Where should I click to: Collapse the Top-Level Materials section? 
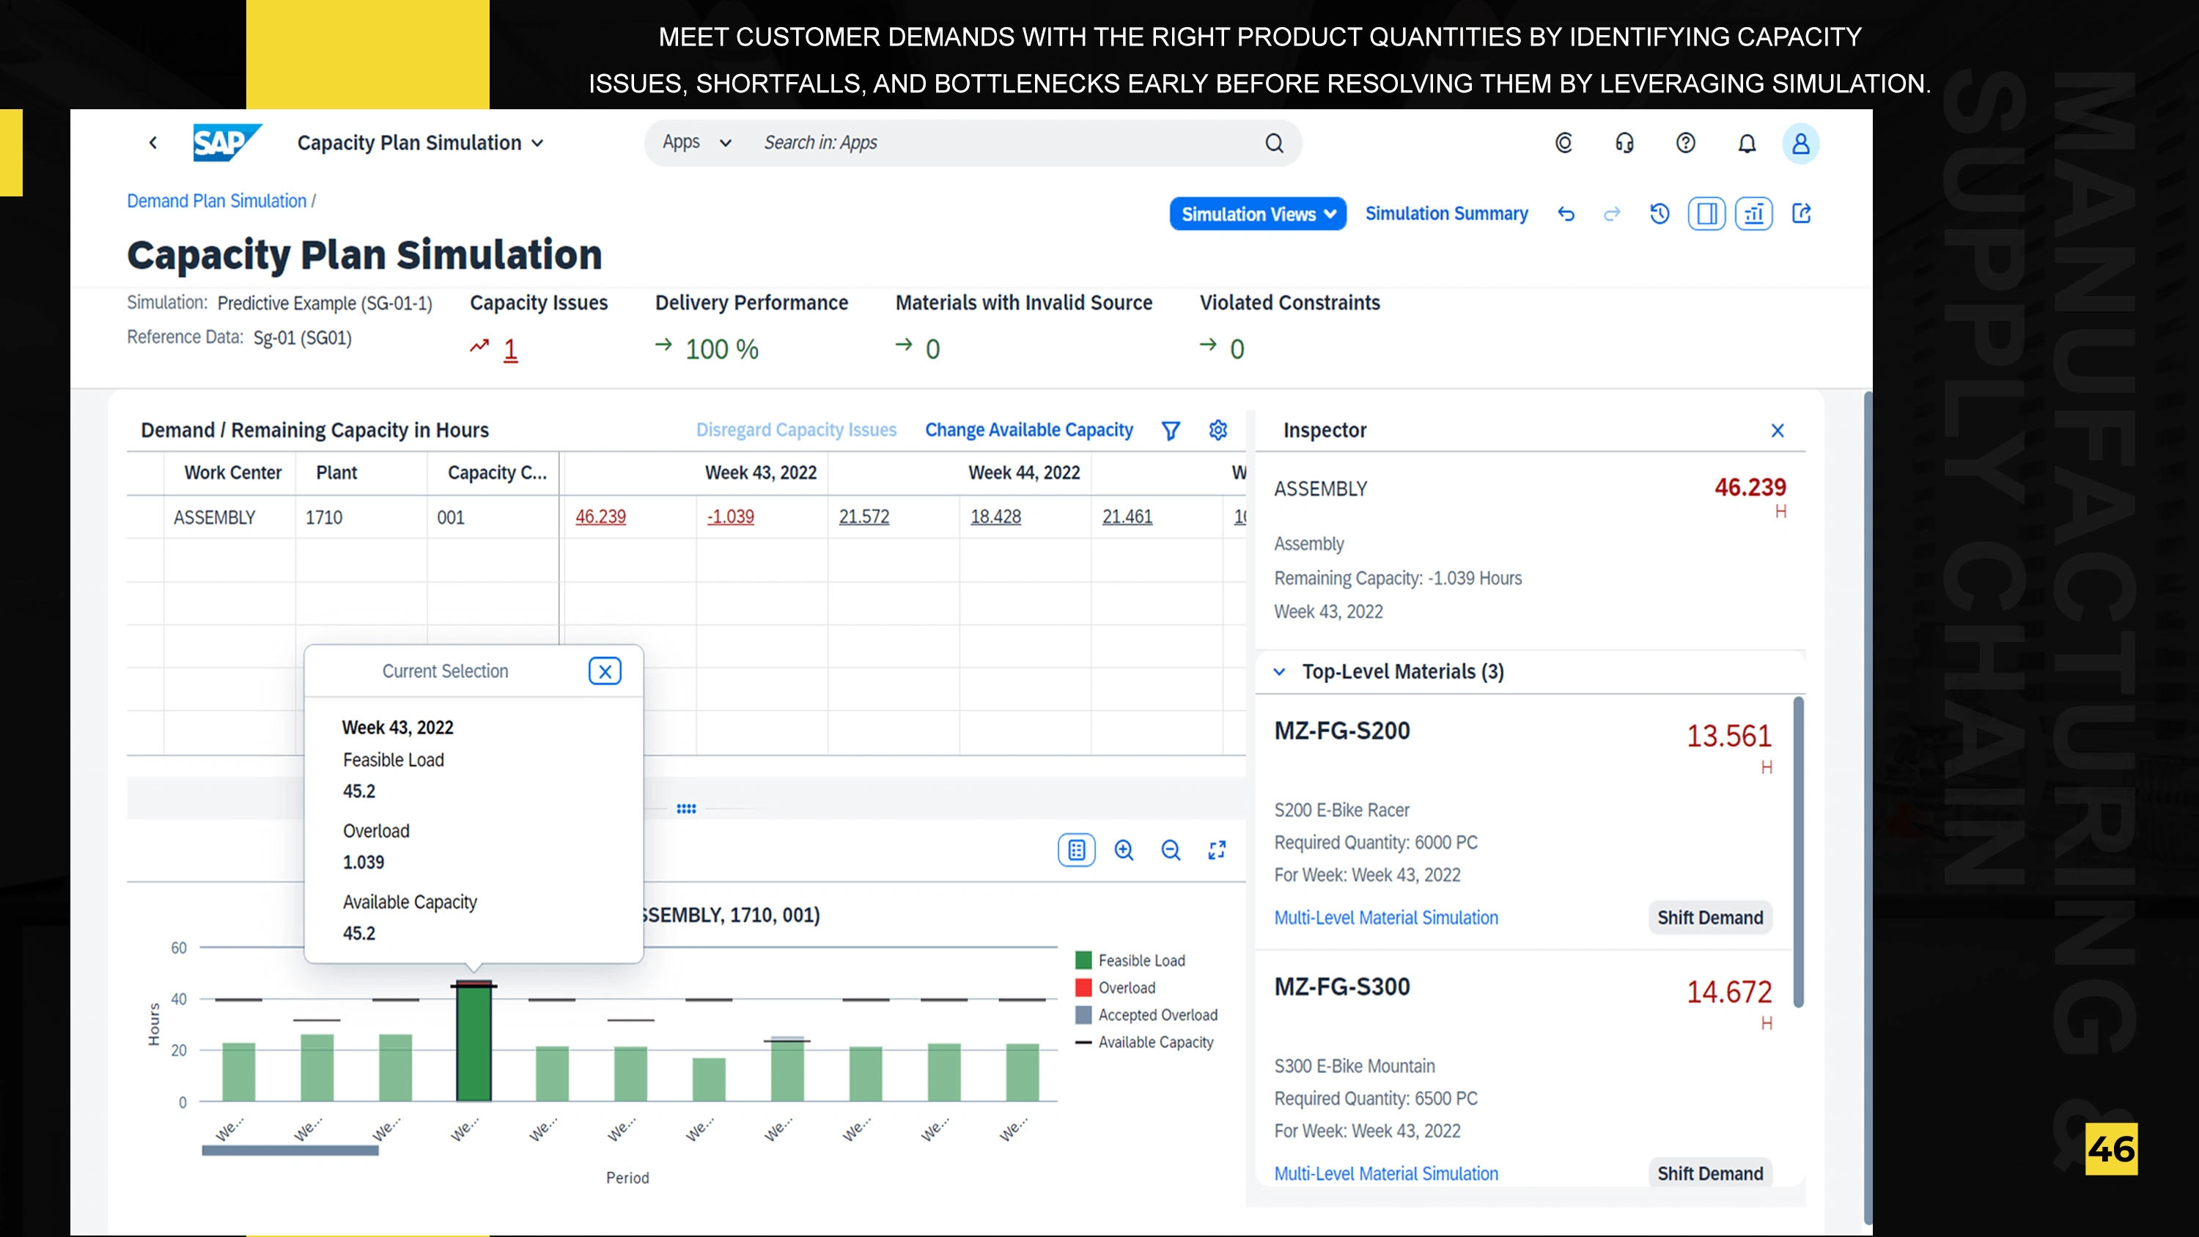tap(1279, 672)
